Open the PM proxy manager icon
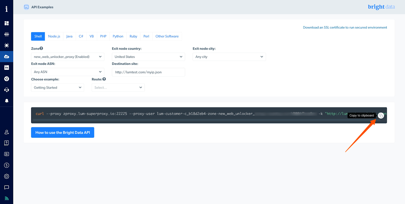 7,68
